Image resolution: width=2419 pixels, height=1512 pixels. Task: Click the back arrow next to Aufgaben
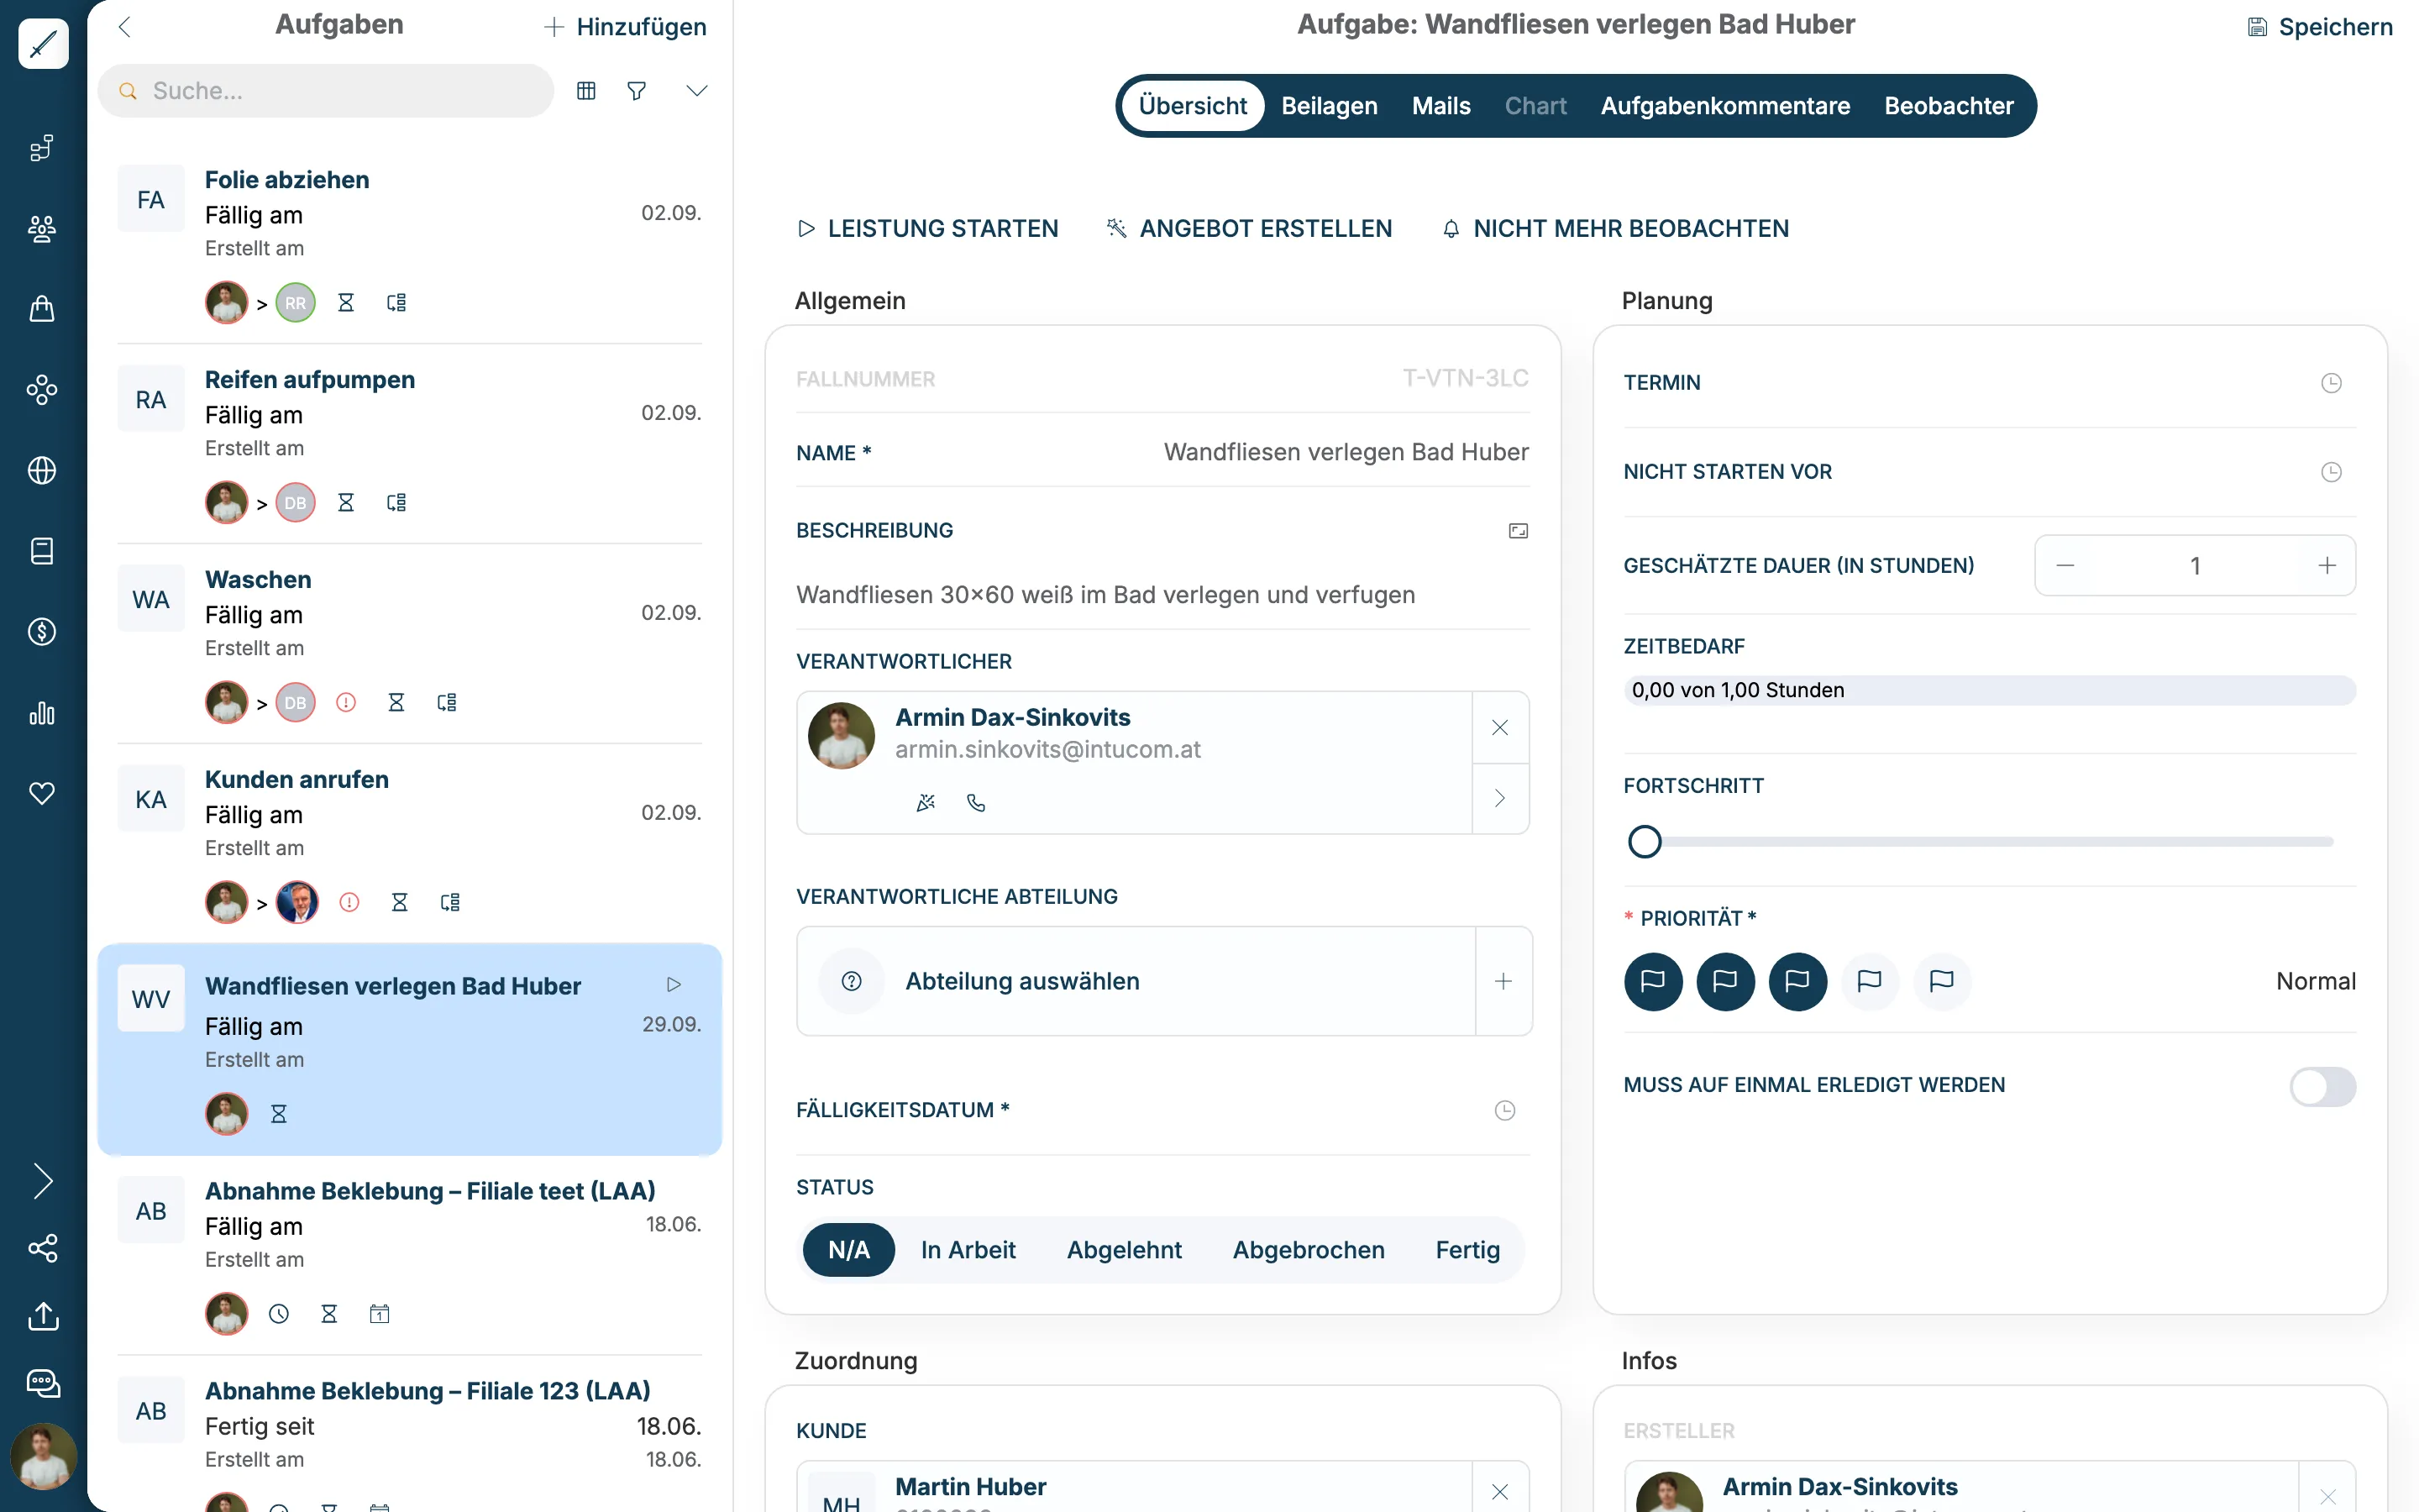(x=125, y=27)
